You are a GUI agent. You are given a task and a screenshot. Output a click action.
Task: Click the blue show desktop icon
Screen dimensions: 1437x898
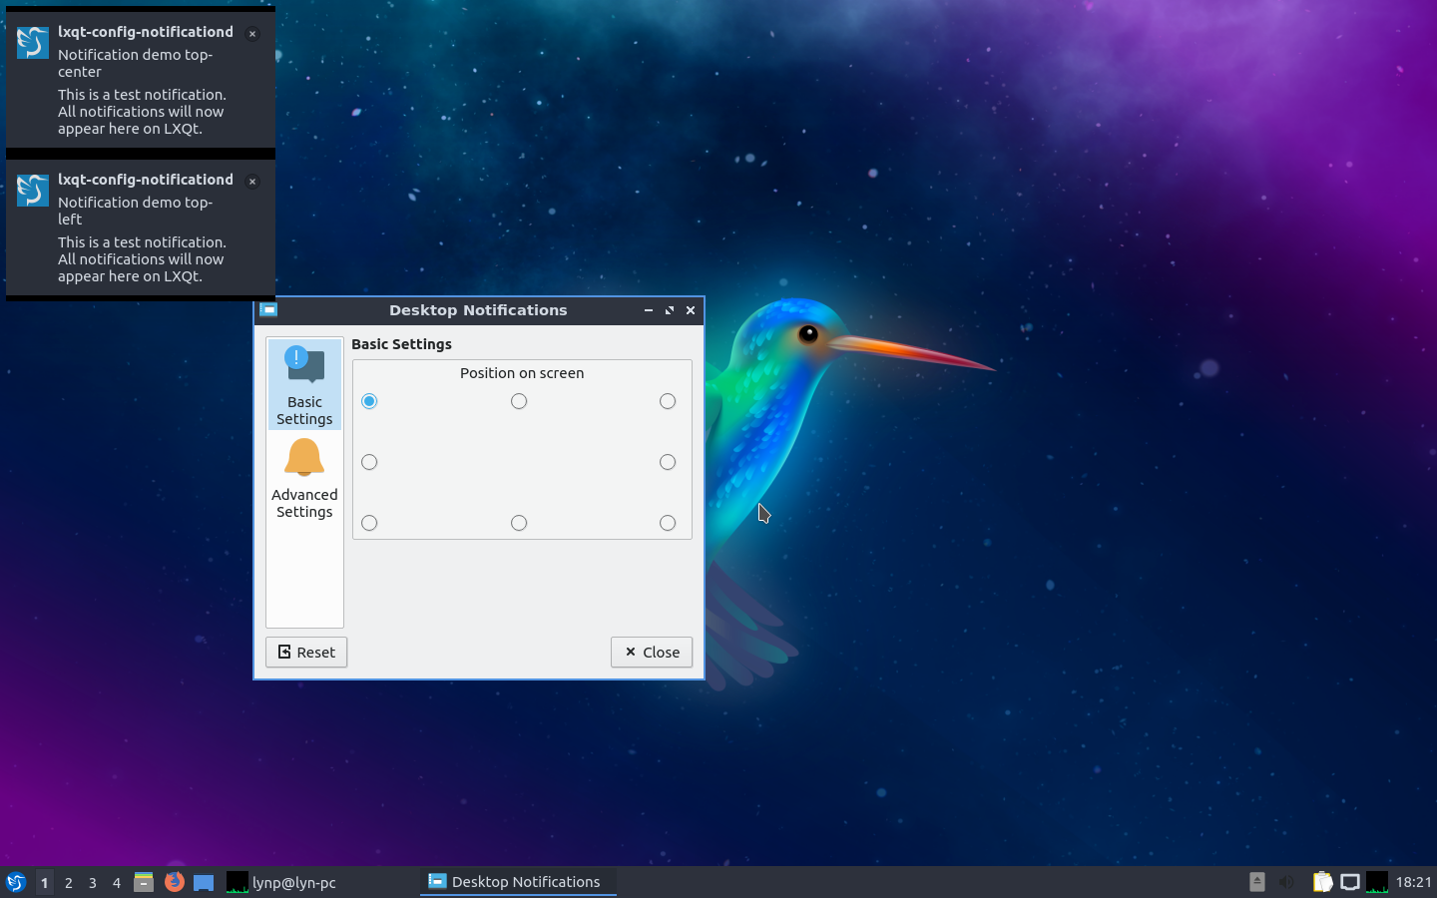204,882
